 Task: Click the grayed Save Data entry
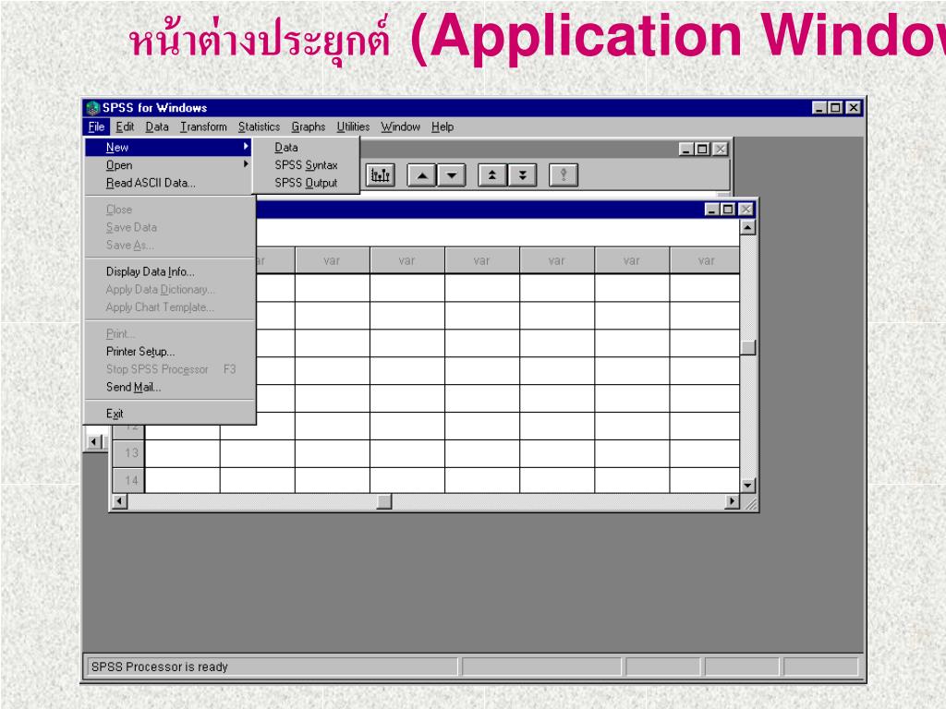[169, 227]
